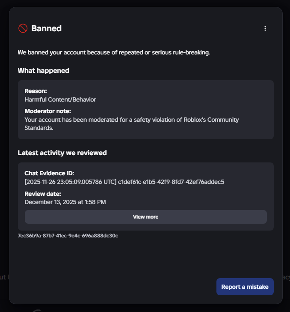Click the 'Moderator note:' label
The image size is (290, 312).
coord(47,111)
